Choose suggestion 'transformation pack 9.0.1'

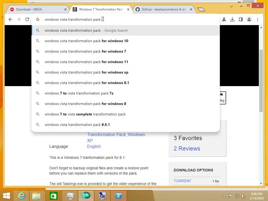(x=126, y=125)
